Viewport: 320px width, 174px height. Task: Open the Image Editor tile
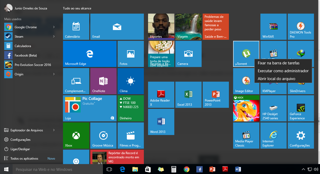pyautogui.click(x=246, y=81)
